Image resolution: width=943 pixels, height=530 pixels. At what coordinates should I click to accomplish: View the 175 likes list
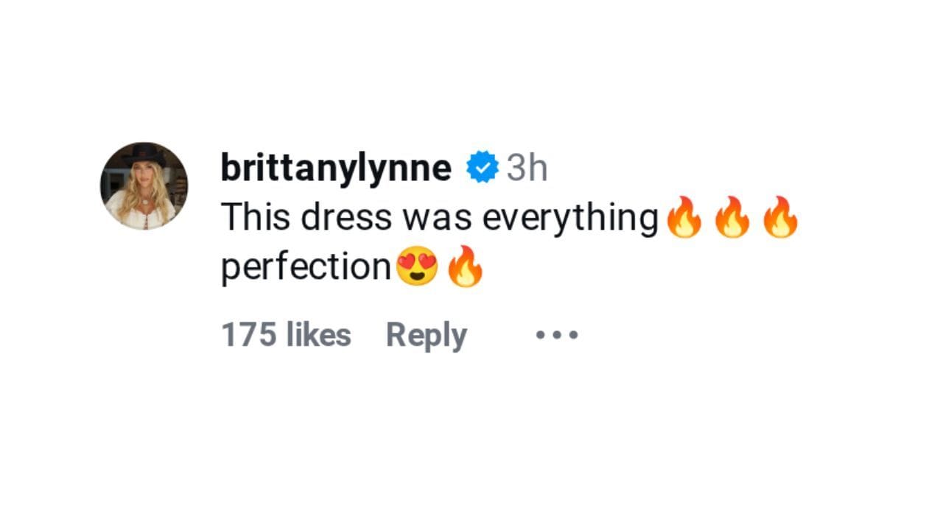point(286,336)
